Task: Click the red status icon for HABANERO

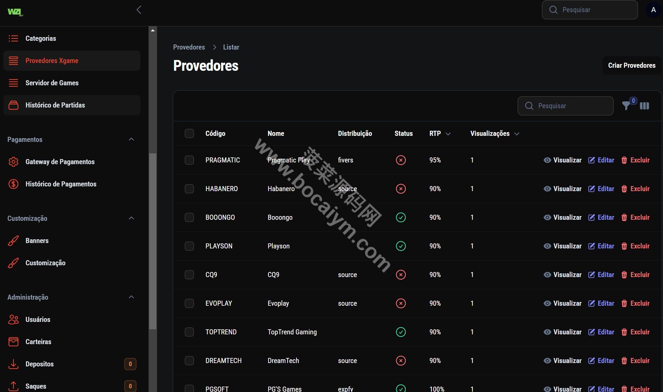Action: pos(401,189)
